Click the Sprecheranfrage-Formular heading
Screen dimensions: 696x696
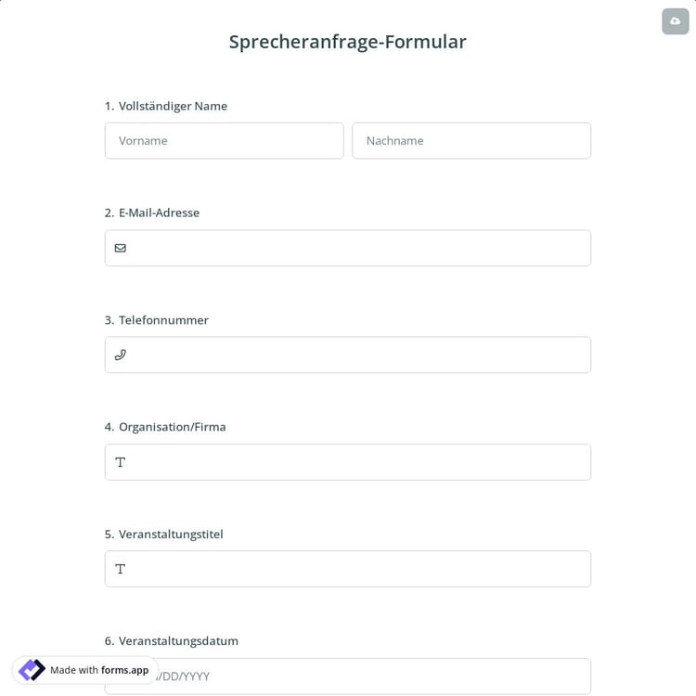pos(348,42)
